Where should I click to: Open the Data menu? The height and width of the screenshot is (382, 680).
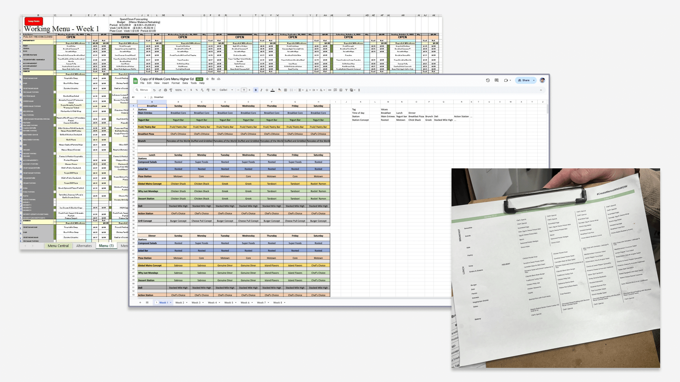pyautogui.click(x=185, y=83)
